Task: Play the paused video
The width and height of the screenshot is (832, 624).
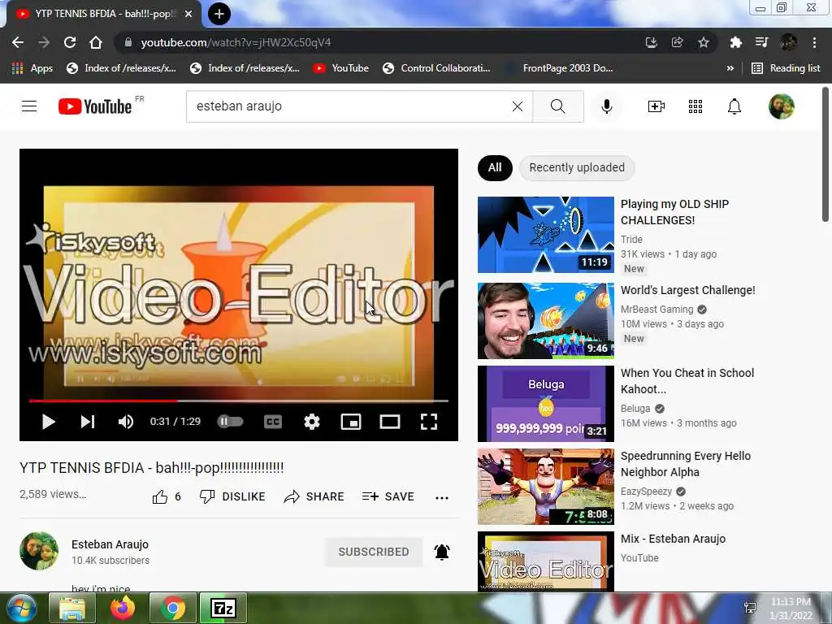Action: pos(48,422)
